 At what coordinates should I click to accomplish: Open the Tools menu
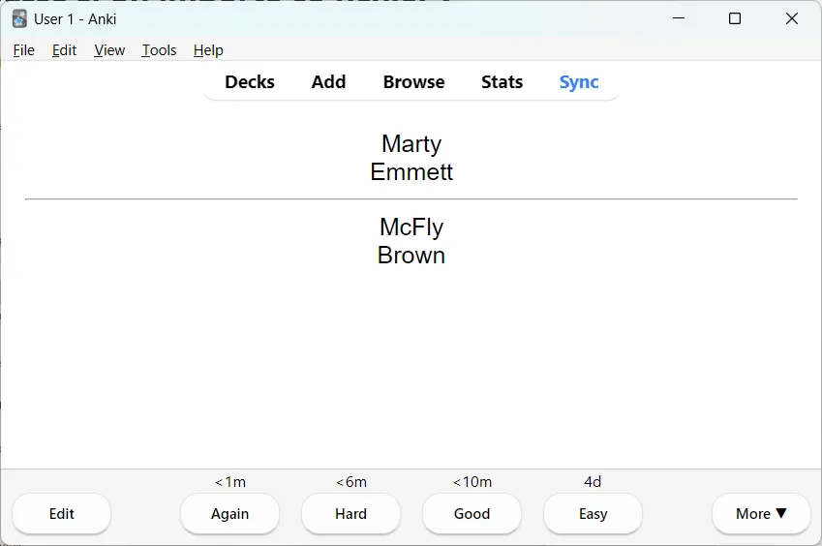(x=159, y=50)
